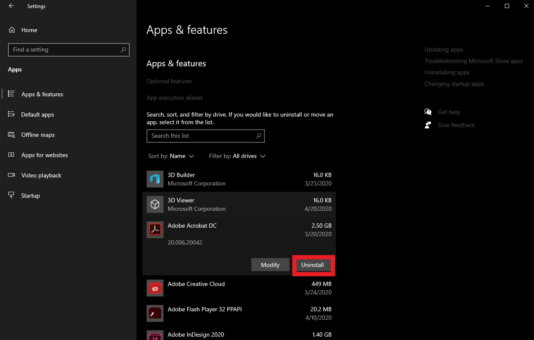Click Uninstall for Adobe Acrobat DC

click(313, 265)
